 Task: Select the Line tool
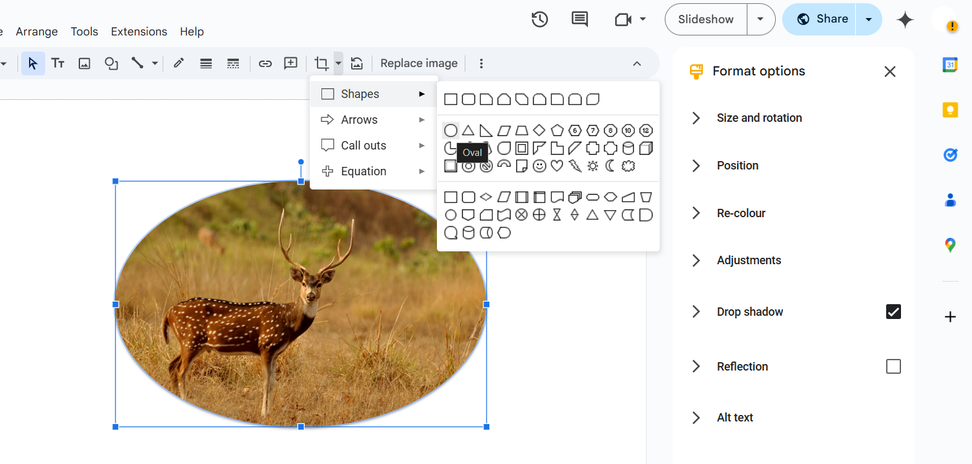click(x=137, y=63)
